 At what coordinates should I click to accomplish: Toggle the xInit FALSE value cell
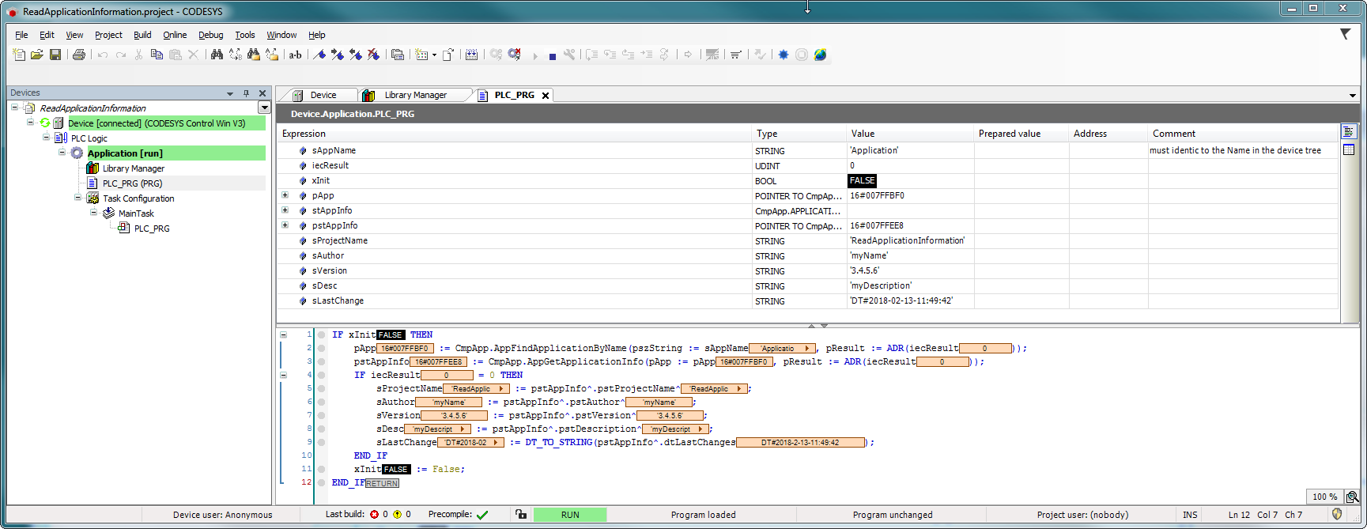862,181
